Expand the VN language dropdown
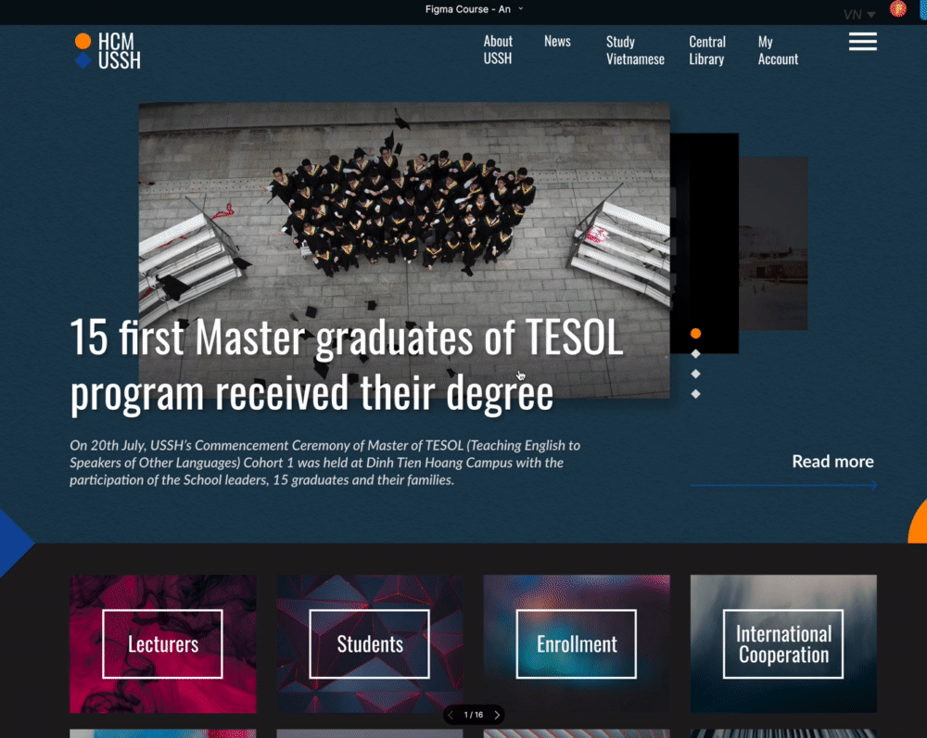Screen dimensions: 927x738 point(859,15)
